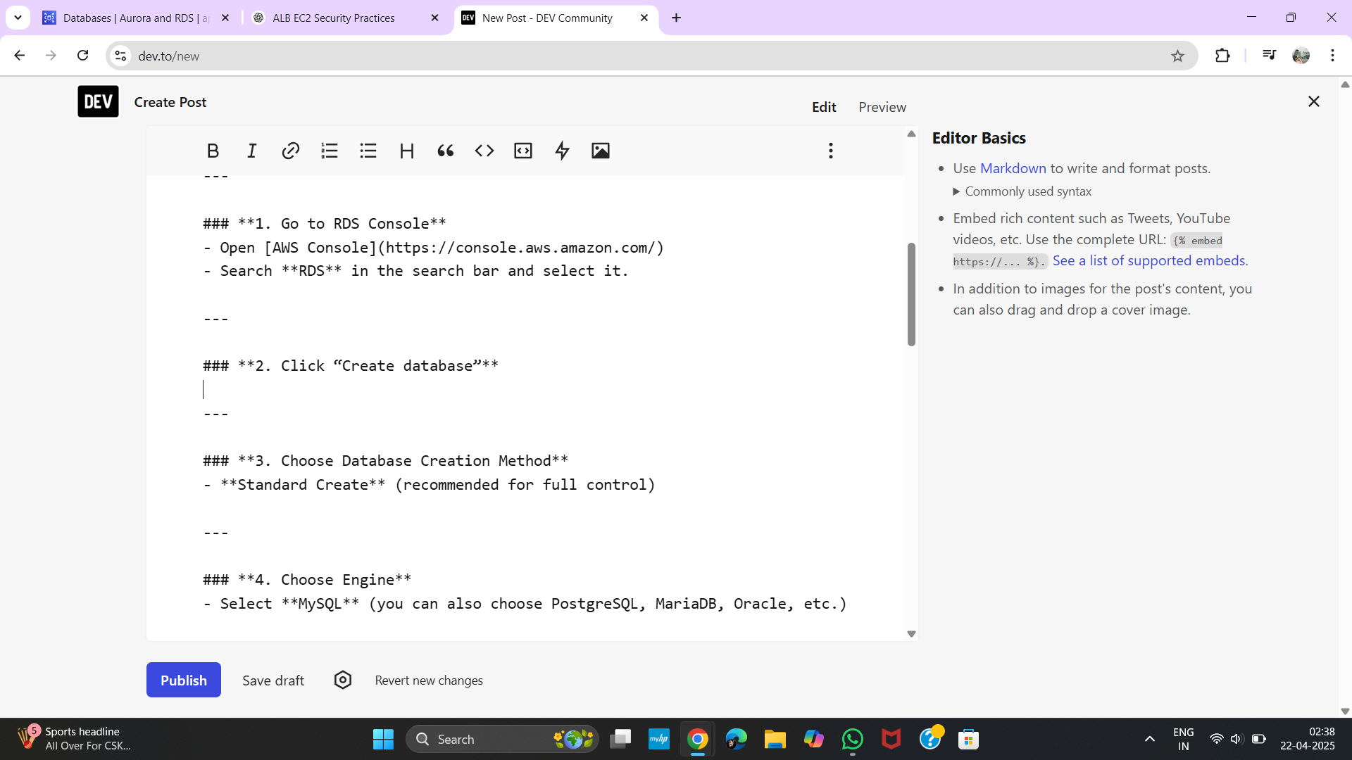Switch to Databases Aurora and RDS tab
This screenshot has width=1352, height=760.
pyautogui.click(x=136, y=18)
